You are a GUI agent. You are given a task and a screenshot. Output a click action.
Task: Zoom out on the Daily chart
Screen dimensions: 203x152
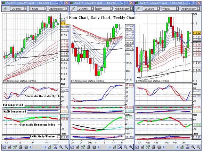pos(125,147)
